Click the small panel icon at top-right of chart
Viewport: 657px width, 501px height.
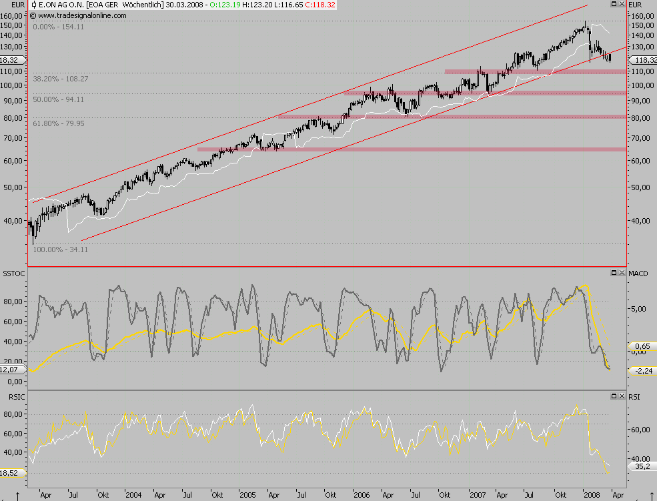(x=614, y=5)
